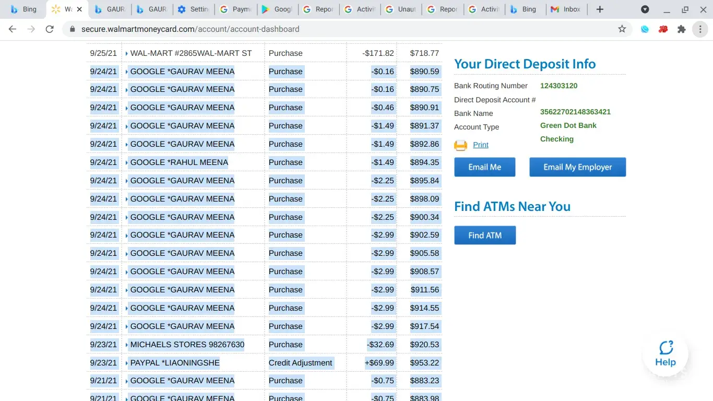Click the printer icon beside Print

[460, 145]
